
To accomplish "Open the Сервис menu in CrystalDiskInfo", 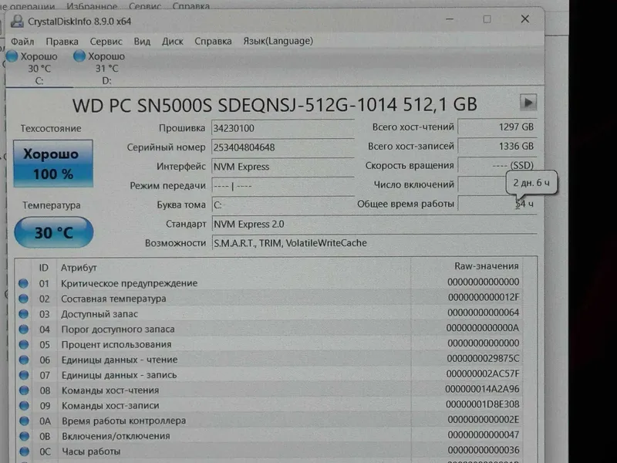I will point(106,42).
